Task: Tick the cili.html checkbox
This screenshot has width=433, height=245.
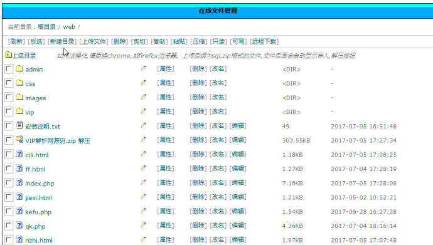Action: [9, 154]
